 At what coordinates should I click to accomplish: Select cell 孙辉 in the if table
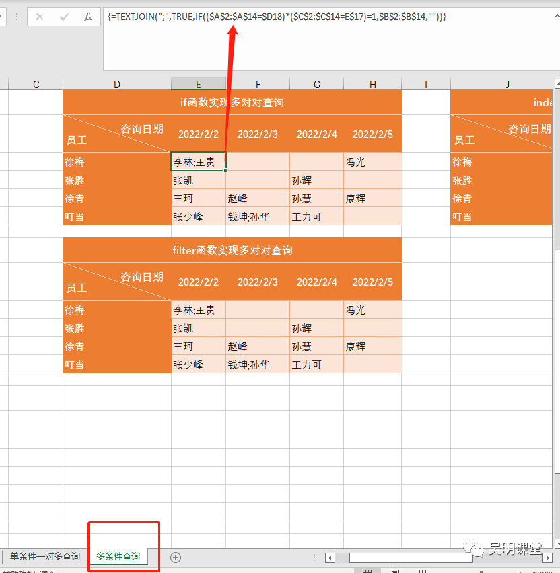(x=317, y=180)
